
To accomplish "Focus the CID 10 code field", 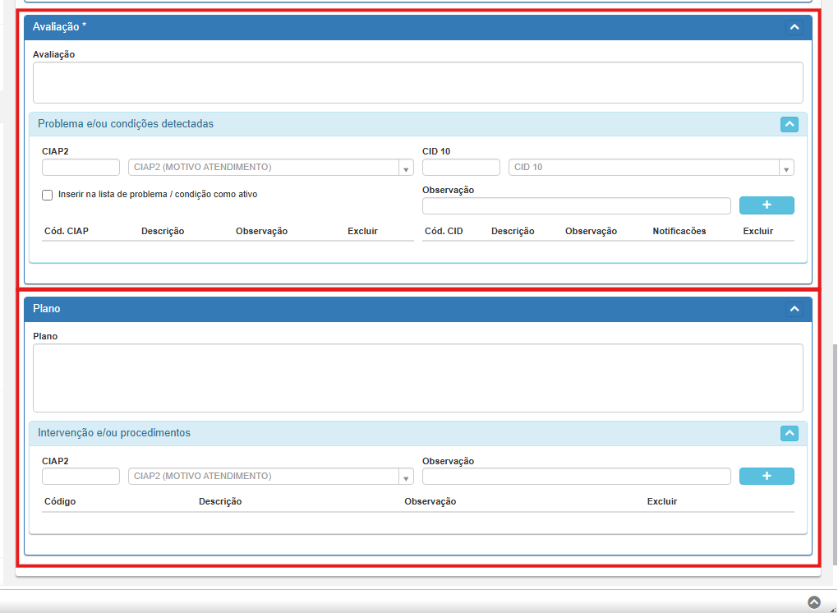I will (461, 168).
